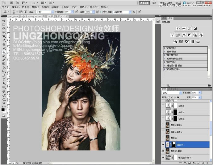Open the layer opacity 50% arrow

pos(200,93)
